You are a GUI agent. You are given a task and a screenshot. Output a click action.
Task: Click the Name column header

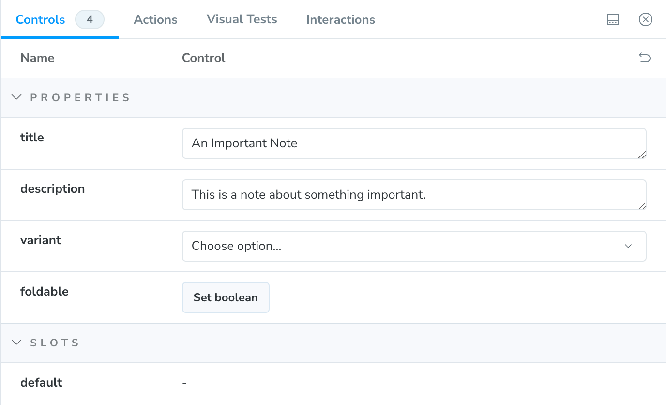pyautogui.click(x=37, y=58)
